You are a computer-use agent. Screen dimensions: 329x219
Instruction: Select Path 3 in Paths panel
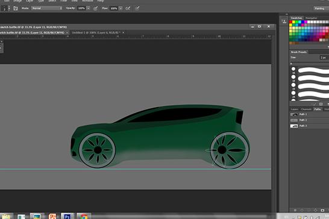309,126
